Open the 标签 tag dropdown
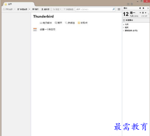Viewport: 150px width, 136px height. tap(57, 9)
